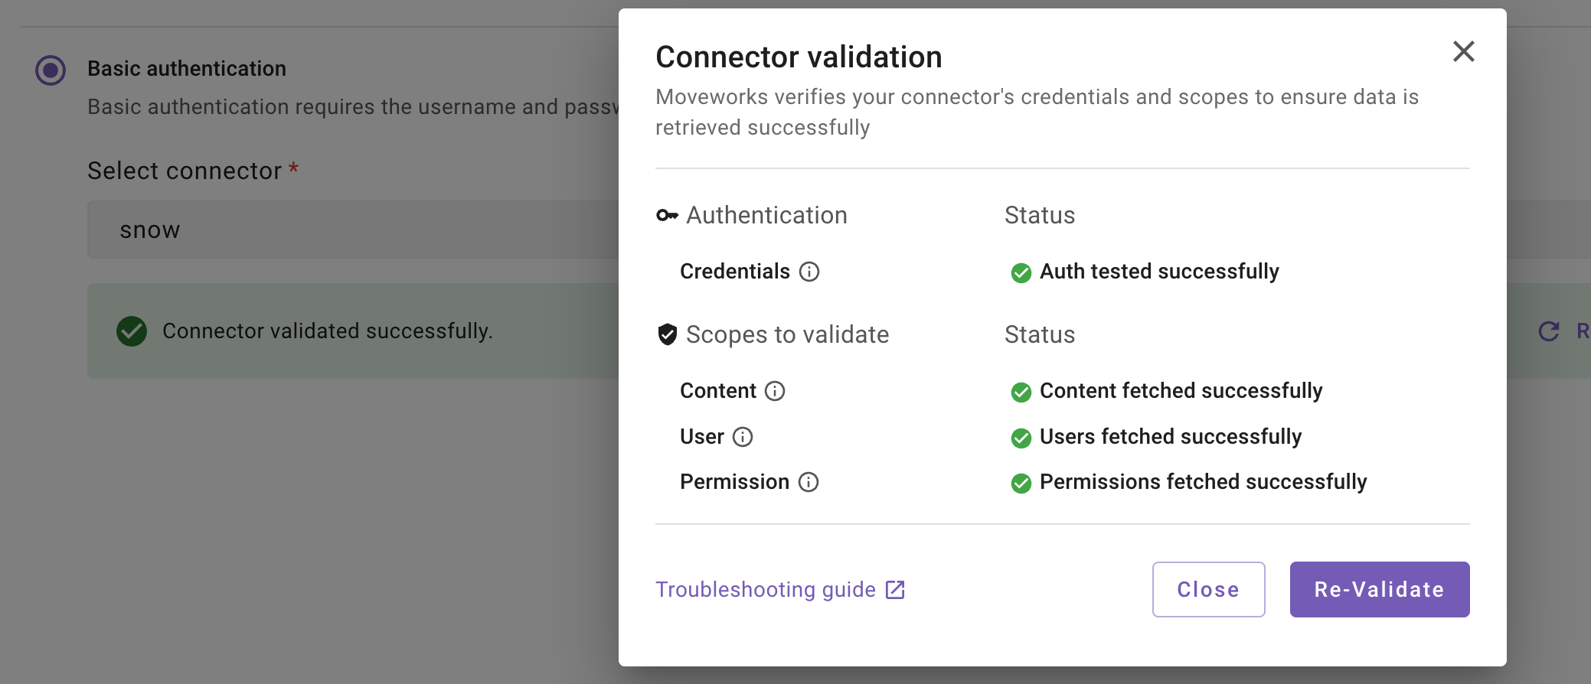Open the Troubleshooting guide link
This screenshot has width=1591, height=684.
tap(765, 590)
